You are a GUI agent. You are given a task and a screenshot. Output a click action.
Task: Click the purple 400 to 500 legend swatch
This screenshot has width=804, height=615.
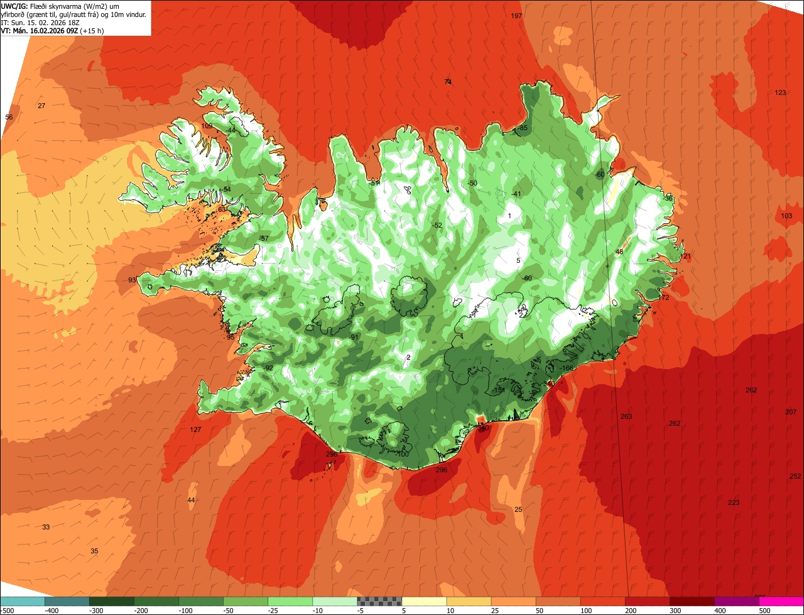[x=736, y=601]
